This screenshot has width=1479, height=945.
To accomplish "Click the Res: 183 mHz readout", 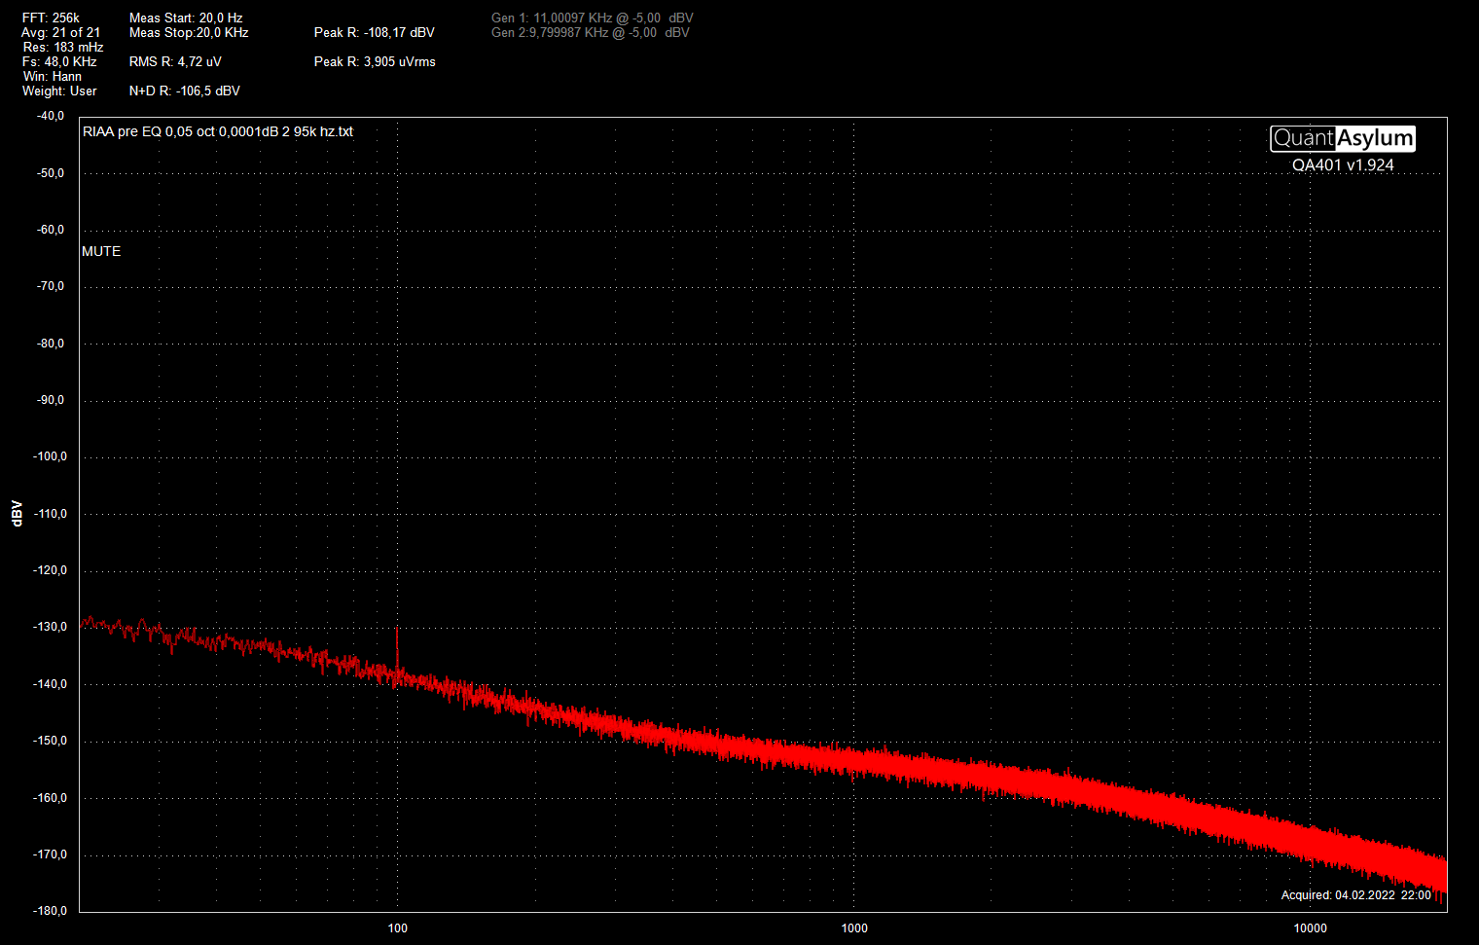I will (63, 47).
